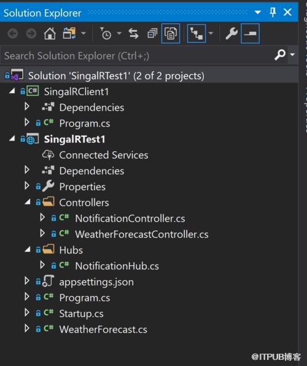The height and width of the screenshot is (366, 307).
Task: Collapse the SingalRTest1 project node
Action: pos(12,139)
